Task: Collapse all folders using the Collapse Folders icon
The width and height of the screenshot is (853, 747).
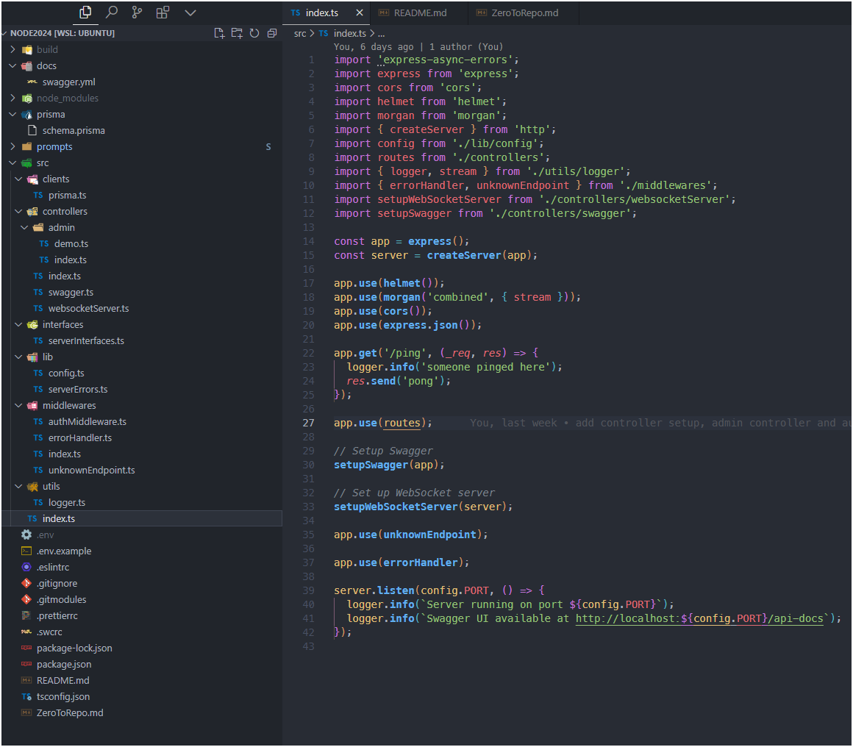Action: 271,32
